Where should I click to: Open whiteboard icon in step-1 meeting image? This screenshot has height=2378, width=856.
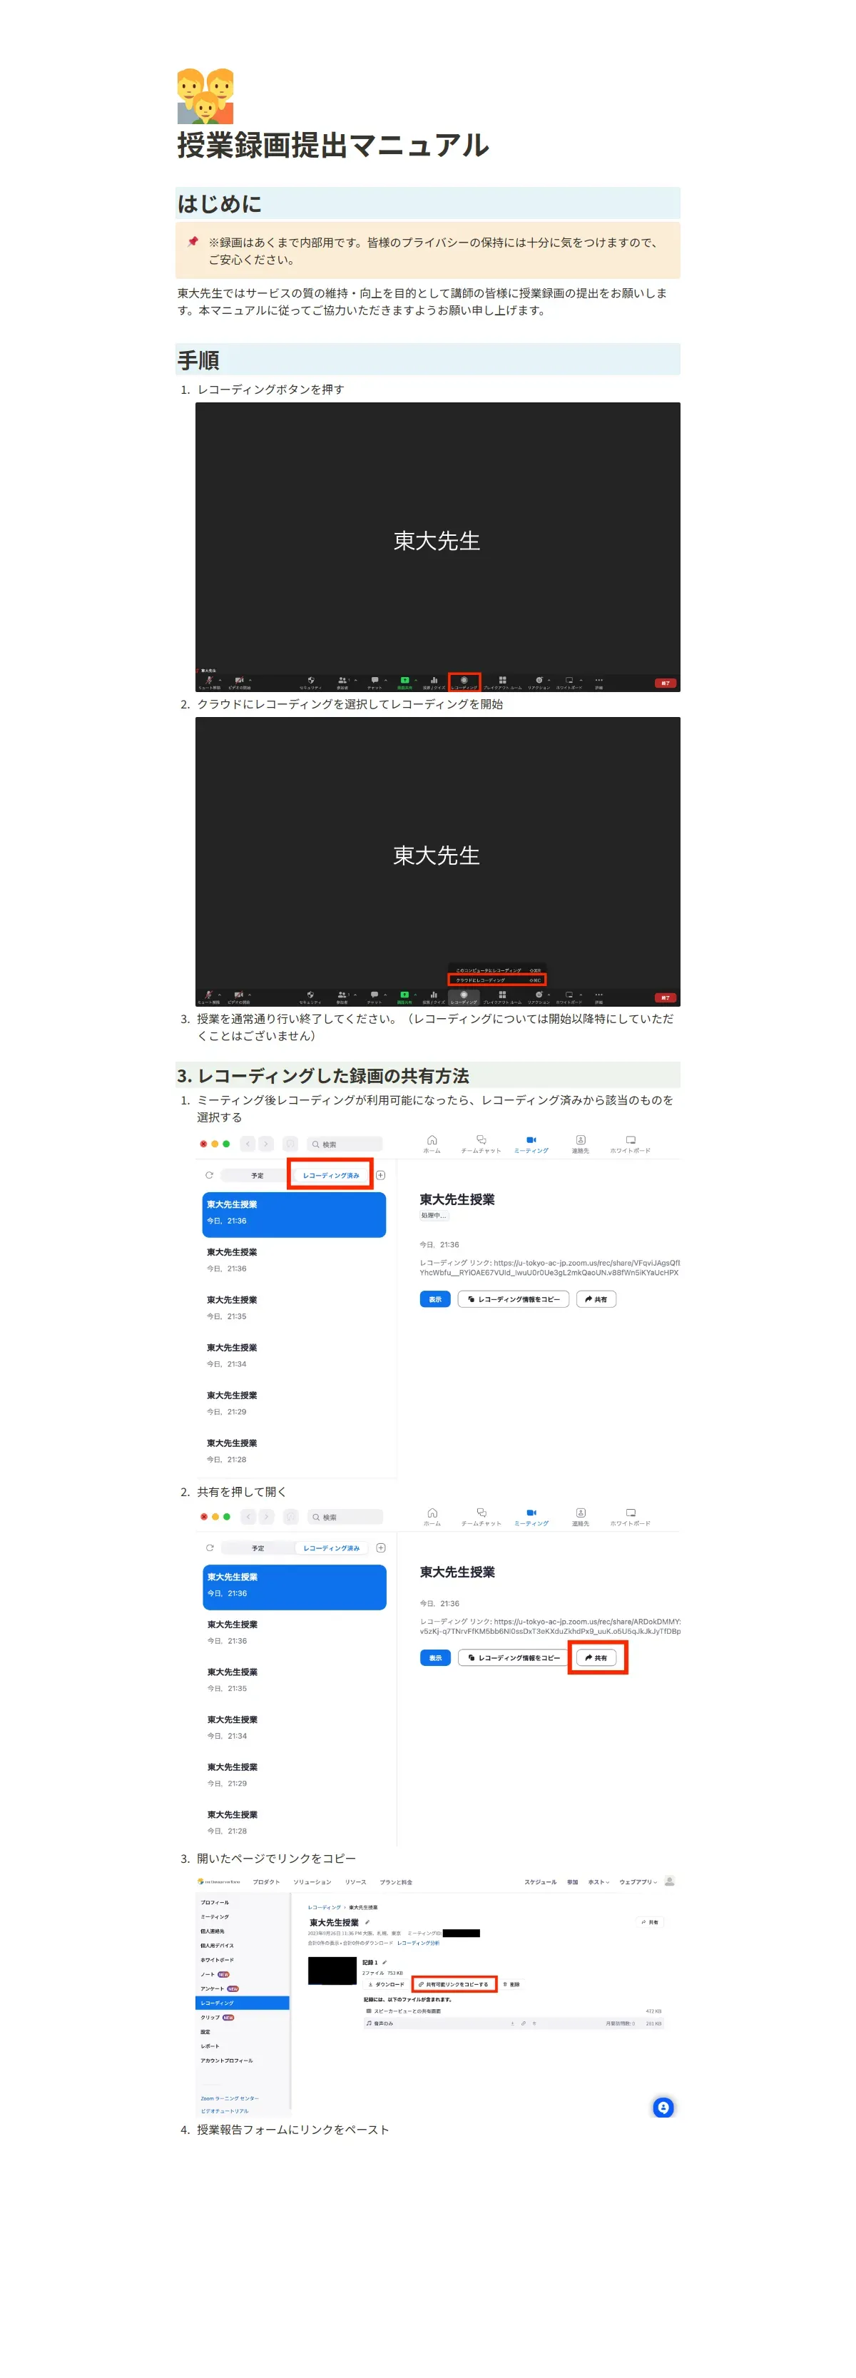569,681
